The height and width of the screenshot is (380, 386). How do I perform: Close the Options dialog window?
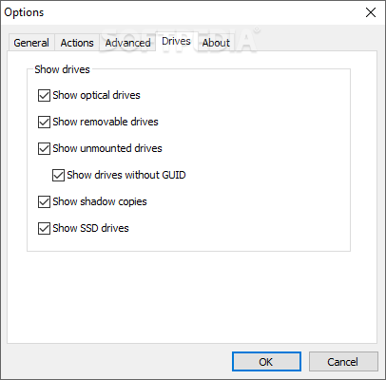point(371,12)
